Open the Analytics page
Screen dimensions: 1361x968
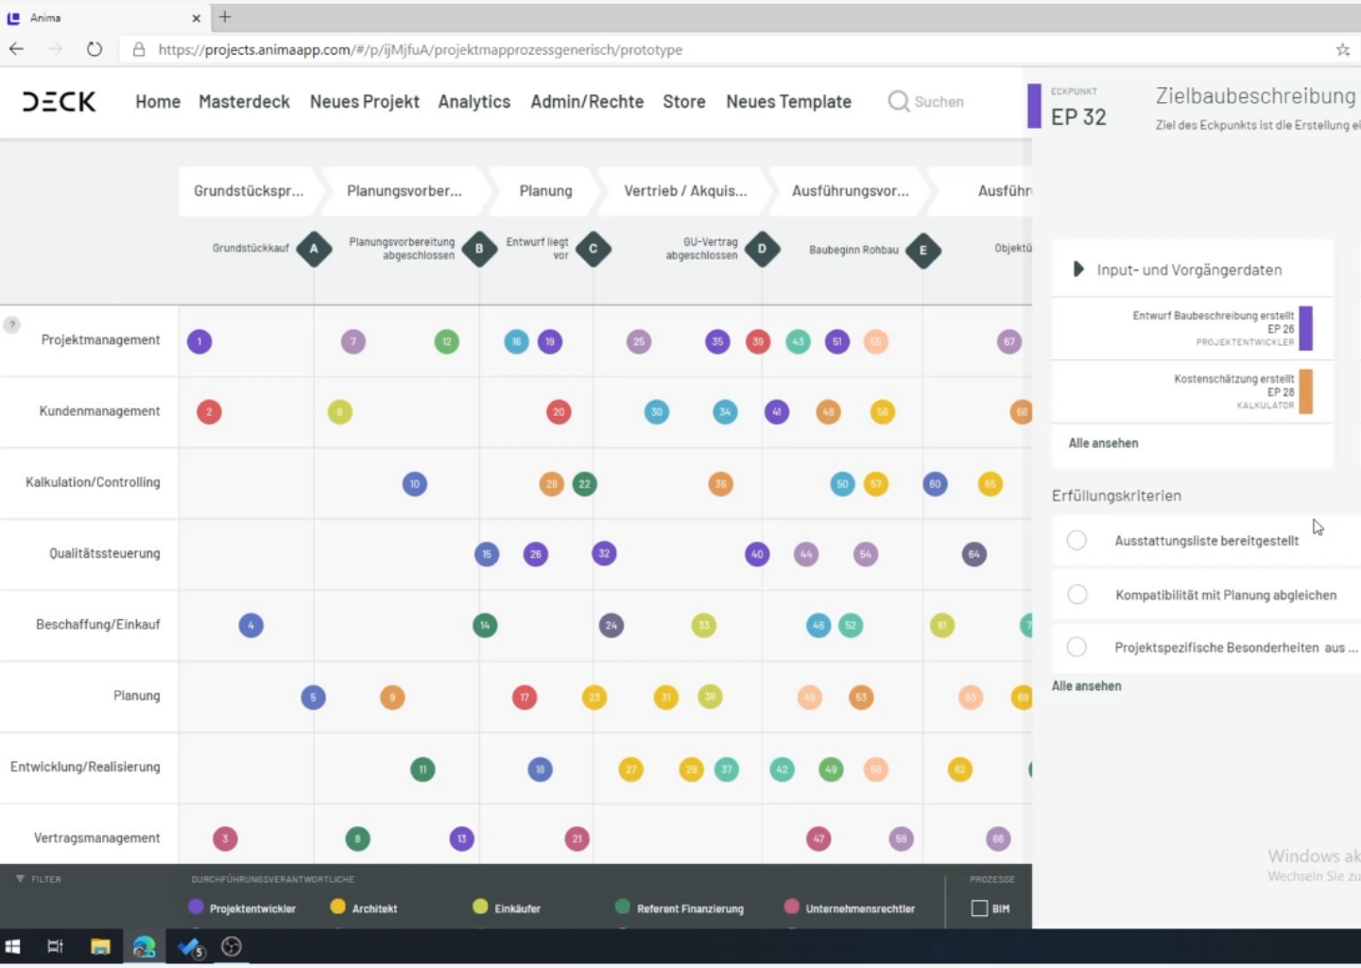coord(474,101)
